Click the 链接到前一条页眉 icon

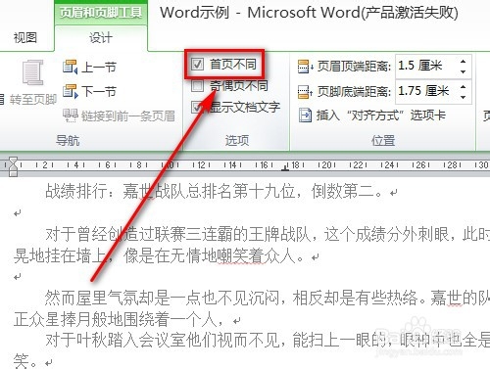pos(70,115)
